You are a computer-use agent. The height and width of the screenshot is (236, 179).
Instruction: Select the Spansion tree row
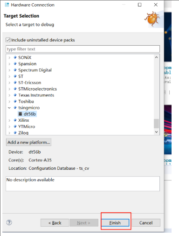point(28,64)
